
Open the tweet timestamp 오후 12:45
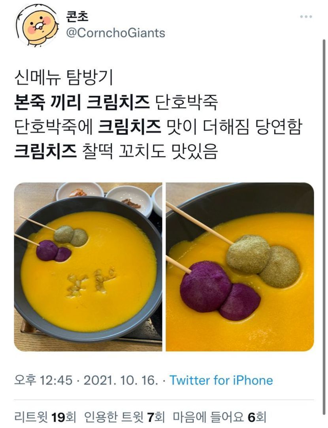(x=43, y=380)
